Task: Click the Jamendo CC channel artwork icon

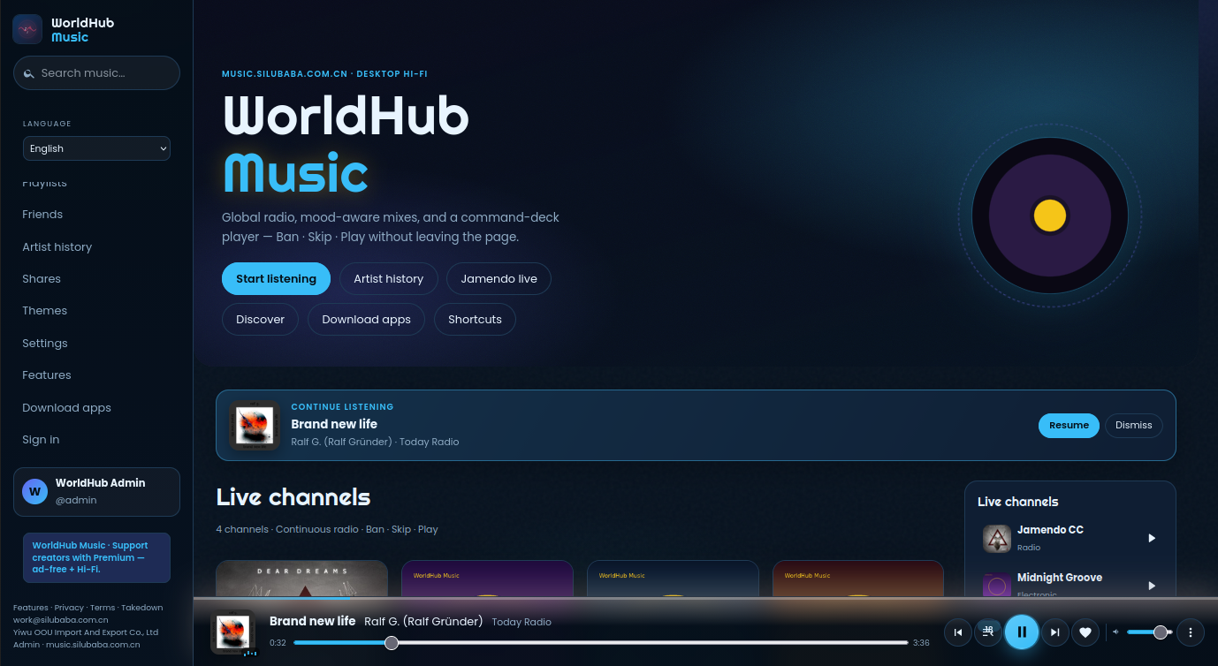Action: (x=997, y=538)
